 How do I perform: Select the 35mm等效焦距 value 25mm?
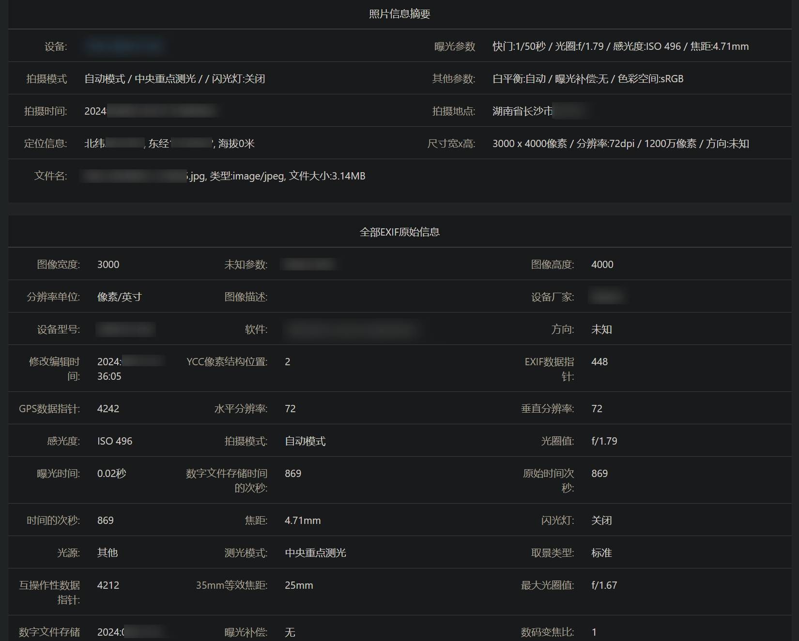pos(299,585)
